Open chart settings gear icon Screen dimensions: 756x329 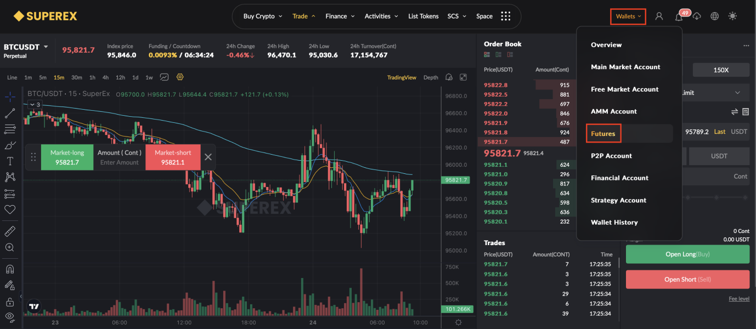pyautogui.click(x=180, y=77)
